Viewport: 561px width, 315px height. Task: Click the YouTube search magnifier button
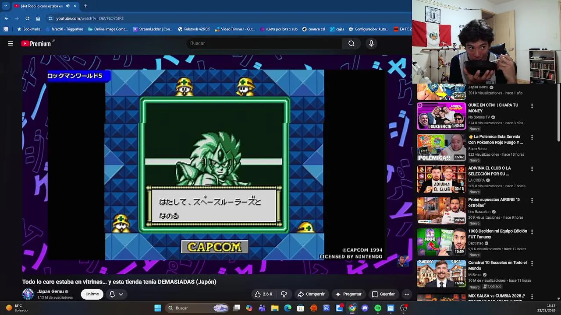pyautogui.click(x=352, y=43)
